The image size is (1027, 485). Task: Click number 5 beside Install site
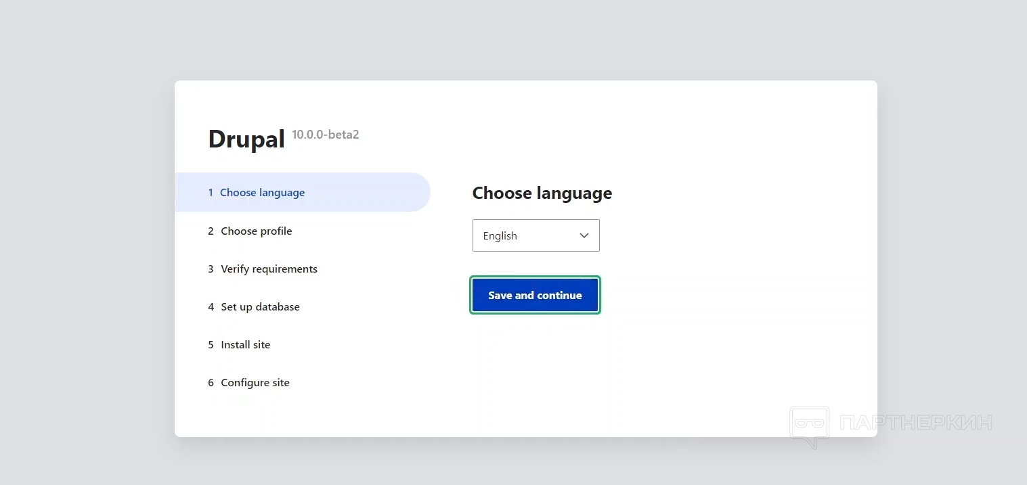[211, 345]
